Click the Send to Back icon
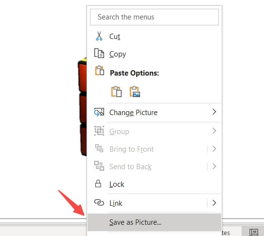Screen dimensions: 264x236 [99, 166]
